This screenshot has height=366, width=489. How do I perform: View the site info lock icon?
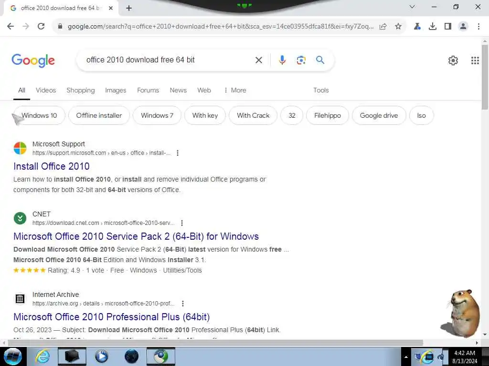[60, 27]
